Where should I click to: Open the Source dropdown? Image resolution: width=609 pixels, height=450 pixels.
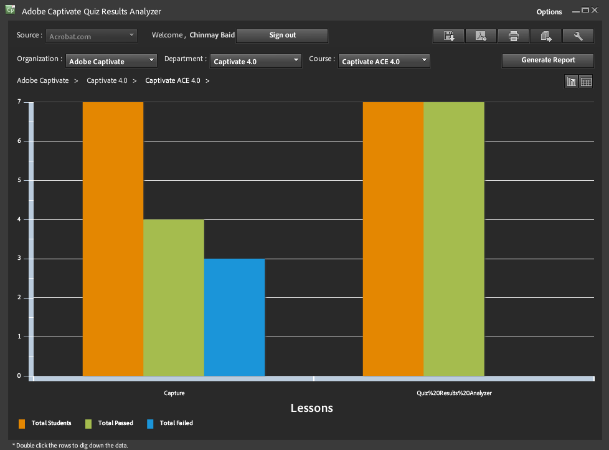[92, 36]
